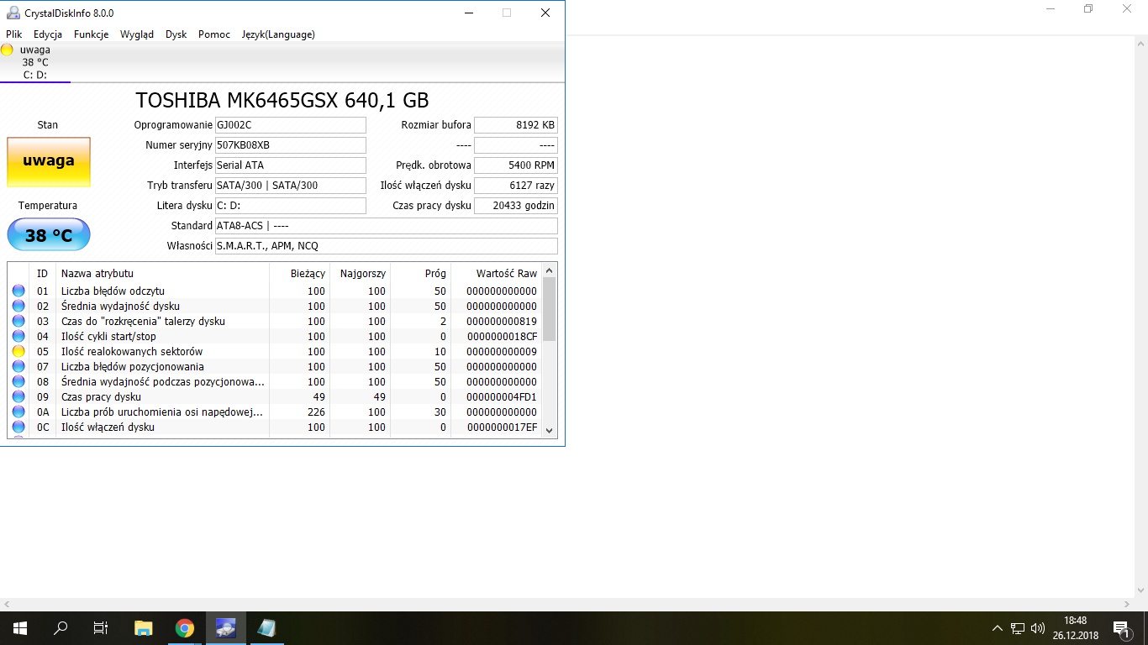1148x645 pixels.
Task: Click the Rozmiar bufora field 8192 KB
Action: (516, 125)
